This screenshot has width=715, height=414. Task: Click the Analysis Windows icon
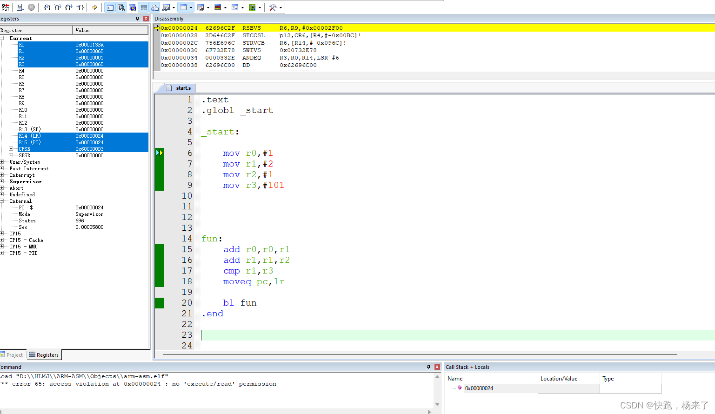(x=218, y=7)
